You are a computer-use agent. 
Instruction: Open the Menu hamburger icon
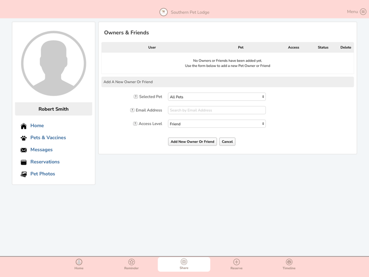pyautogui.click(x=363, y=12)
